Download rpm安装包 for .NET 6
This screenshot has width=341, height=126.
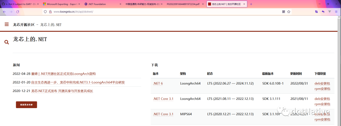click(x=322, y=89)
